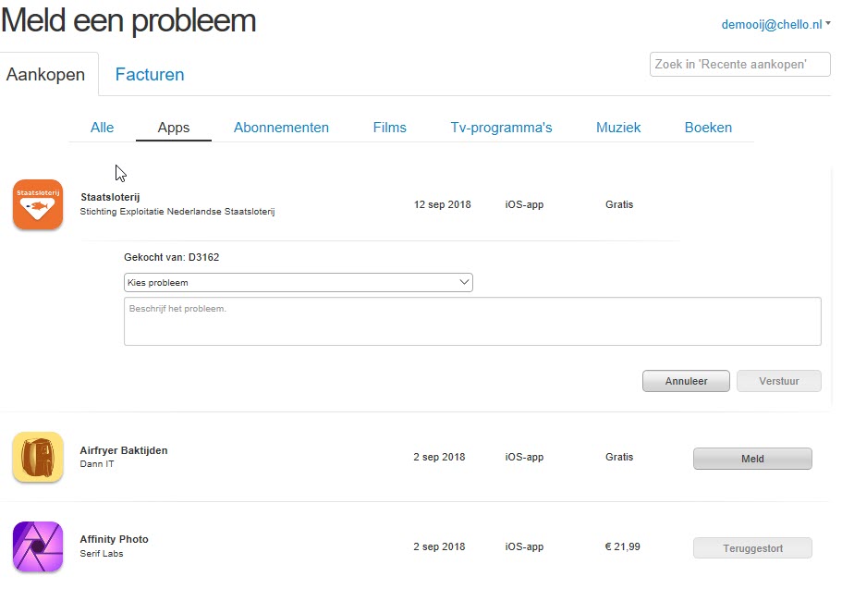842x589 pixels.
Task: Click the 'Meld een probleem' heading
Action: point(128,20)
